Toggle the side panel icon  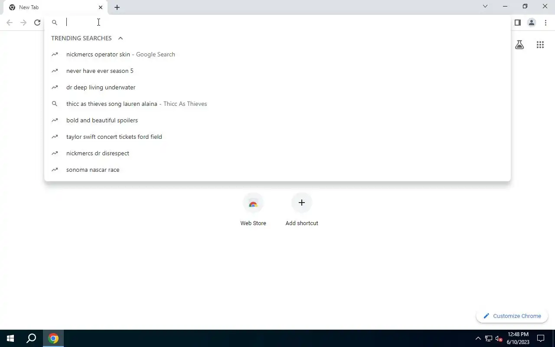[x=517, y=23]
